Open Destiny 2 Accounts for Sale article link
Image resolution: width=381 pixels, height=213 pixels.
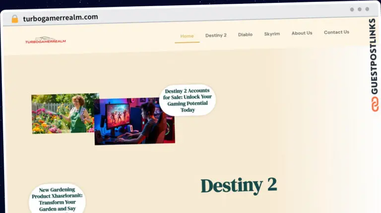(x=188, y=100)
